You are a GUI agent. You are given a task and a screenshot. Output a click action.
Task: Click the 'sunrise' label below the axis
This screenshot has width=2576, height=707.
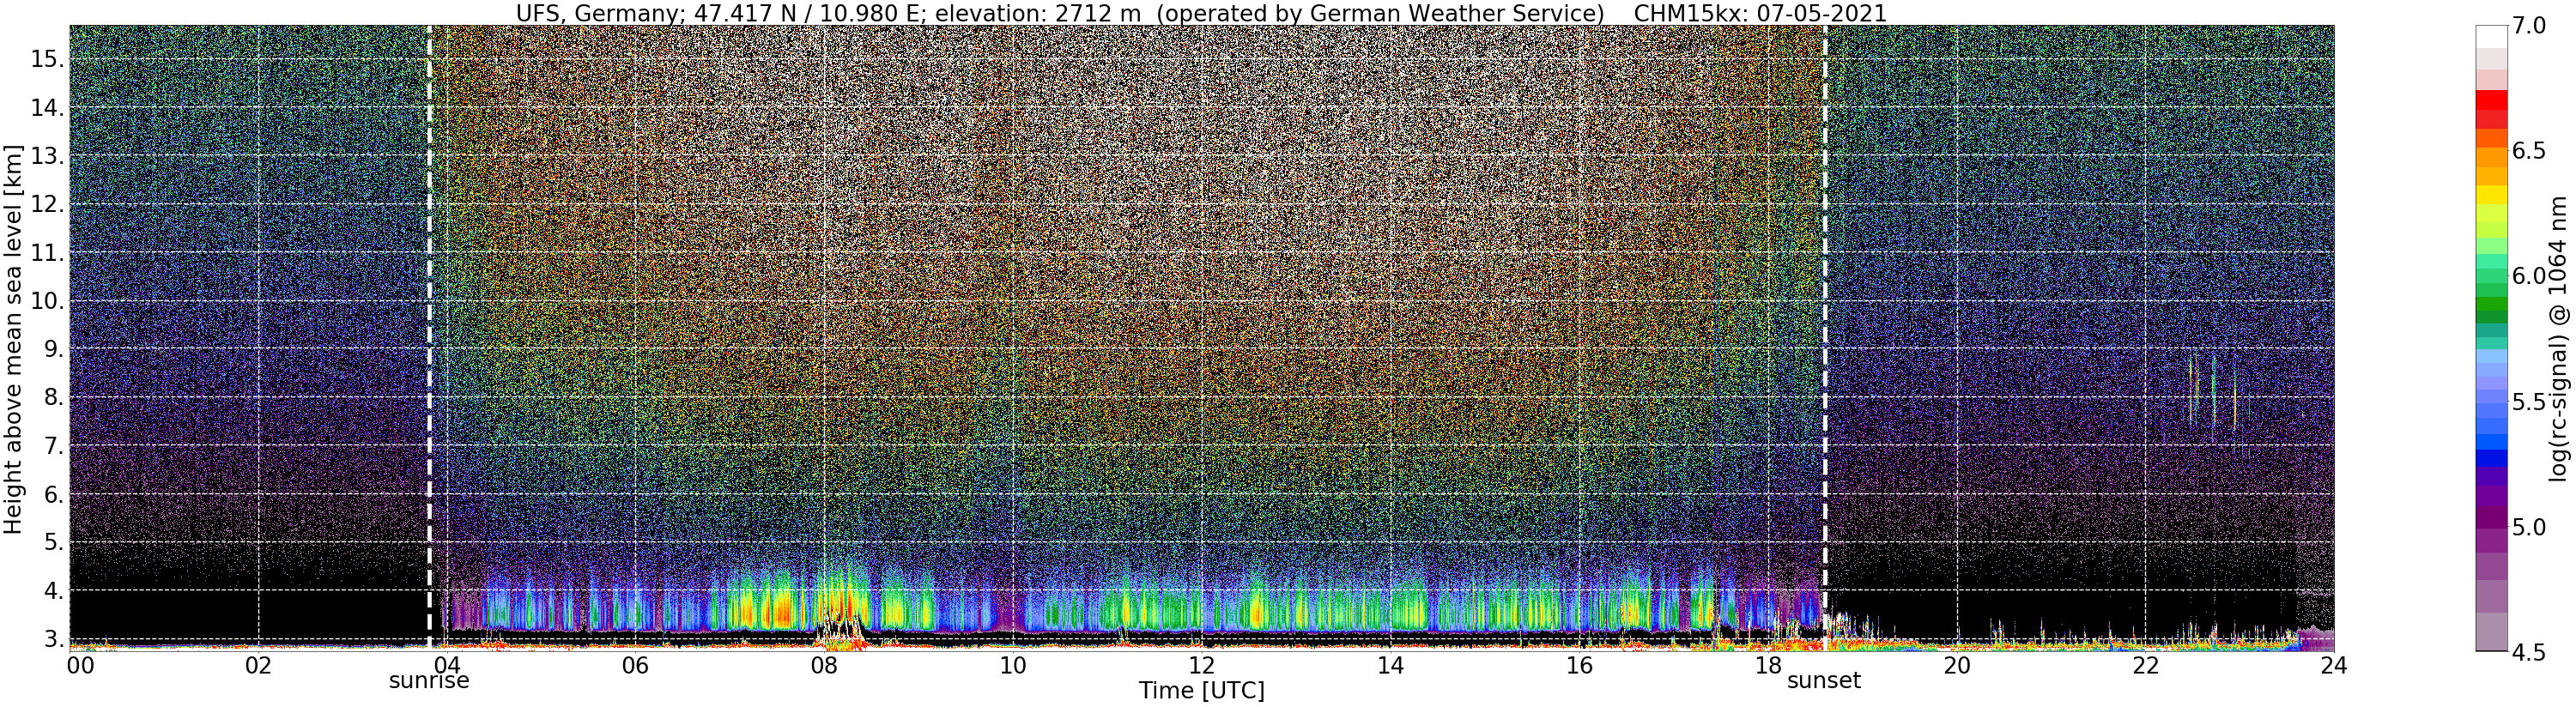tap(429, 681)
